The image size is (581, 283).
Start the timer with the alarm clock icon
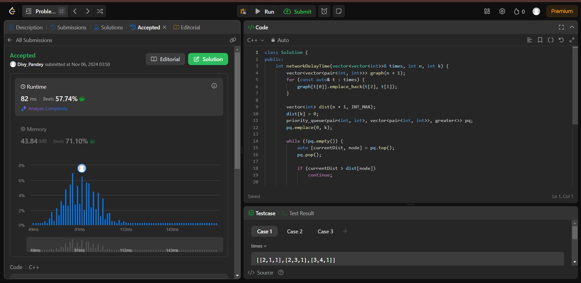324,11
